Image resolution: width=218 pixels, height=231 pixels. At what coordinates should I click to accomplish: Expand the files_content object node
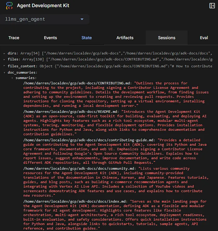click(x=4, y=66)
